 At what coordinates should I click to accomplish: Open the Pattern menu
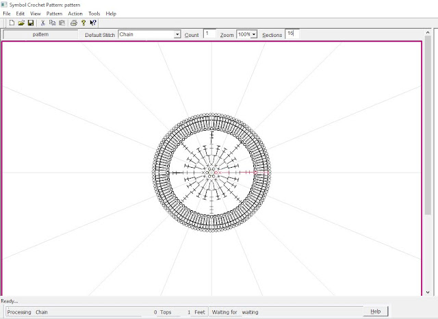54,14
